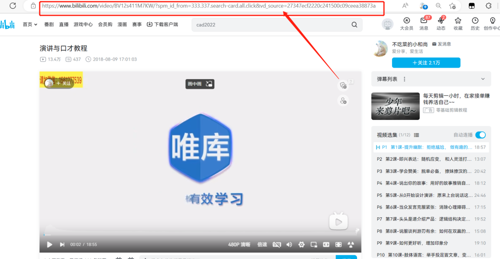Image resolution: width=500 pixels, height=259 pixels.
Task: Select P9 第9课-如何更好听 episode
Action: click(431, 243)
